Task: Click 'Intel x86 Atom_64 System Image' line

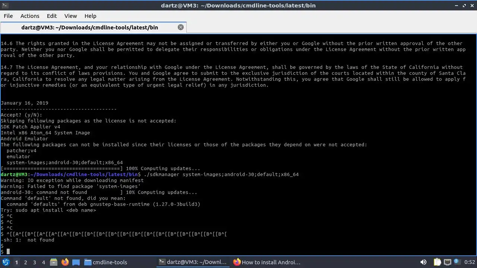Action: 45,133
